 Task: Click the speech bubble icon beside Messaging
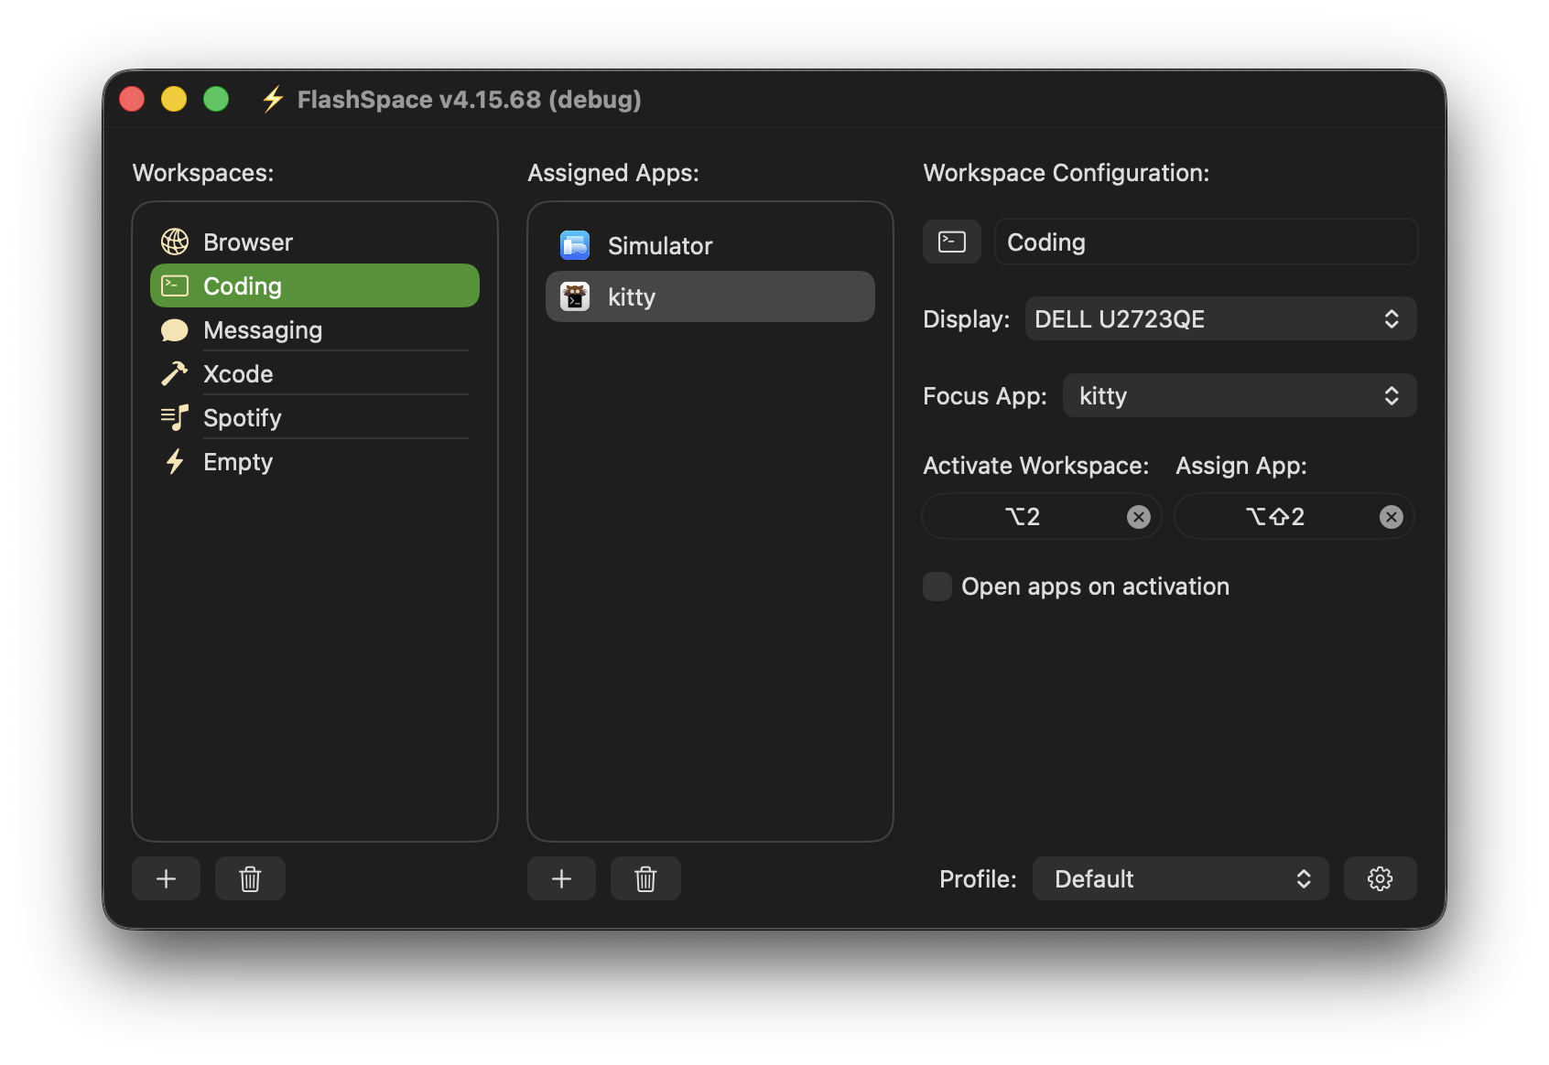175,330
